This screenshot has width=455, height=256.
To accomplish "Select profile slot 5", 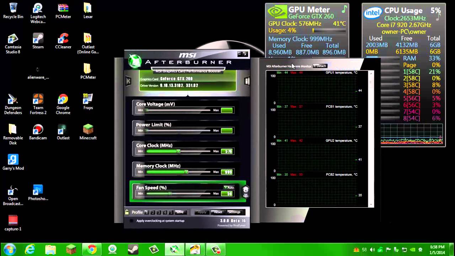I will pyautogui.click(x=171, y=212).
